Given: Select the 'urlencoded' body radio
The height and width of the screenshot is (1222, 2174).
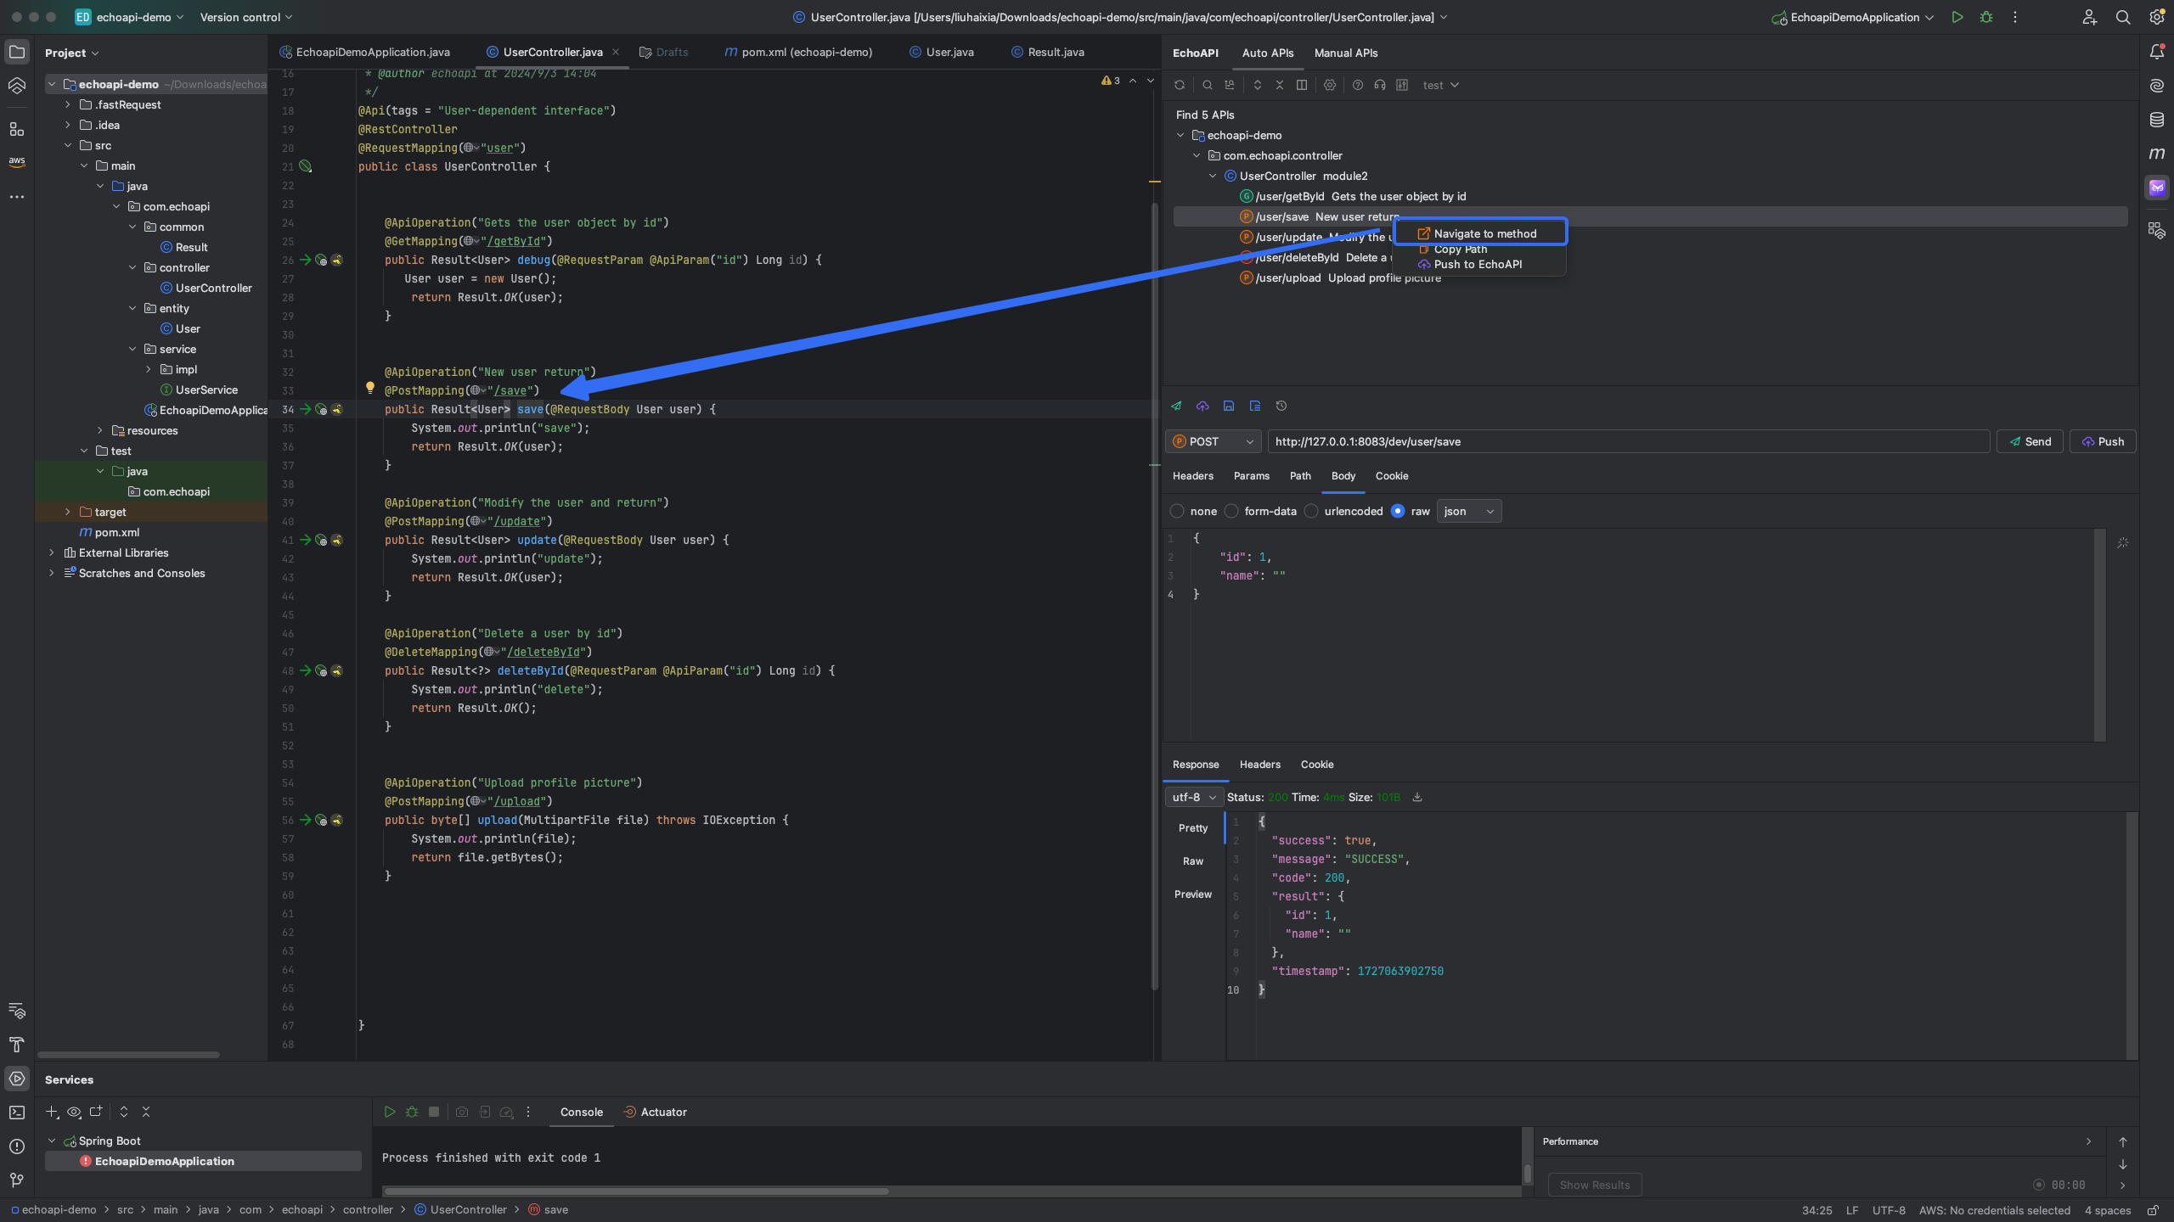Looking at the screenshot, I should tap(1311, 511).
